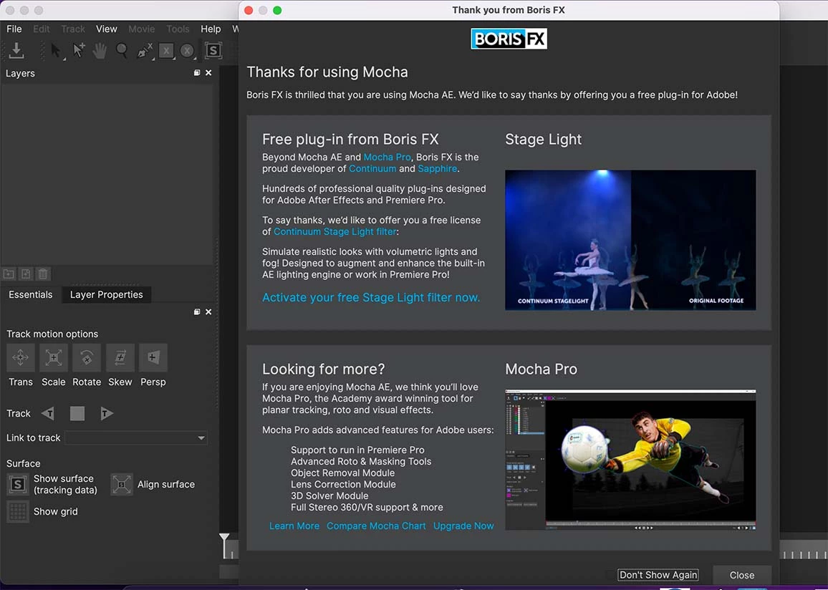Click the Stage Light ballet preview image
The height and width of the screenshot is (590, 828).
[630, 240]
